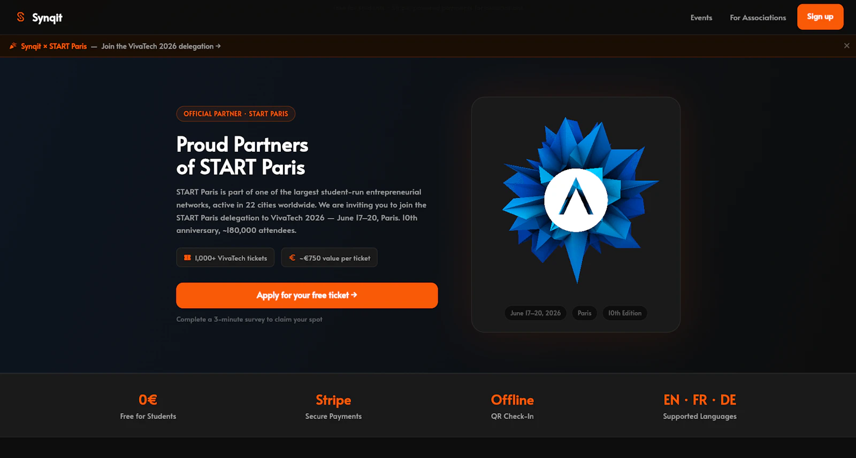Click the Synqit wordmark in header
Image resolution: width=856 pixels, height=458 pixels.
pos(47,18)
